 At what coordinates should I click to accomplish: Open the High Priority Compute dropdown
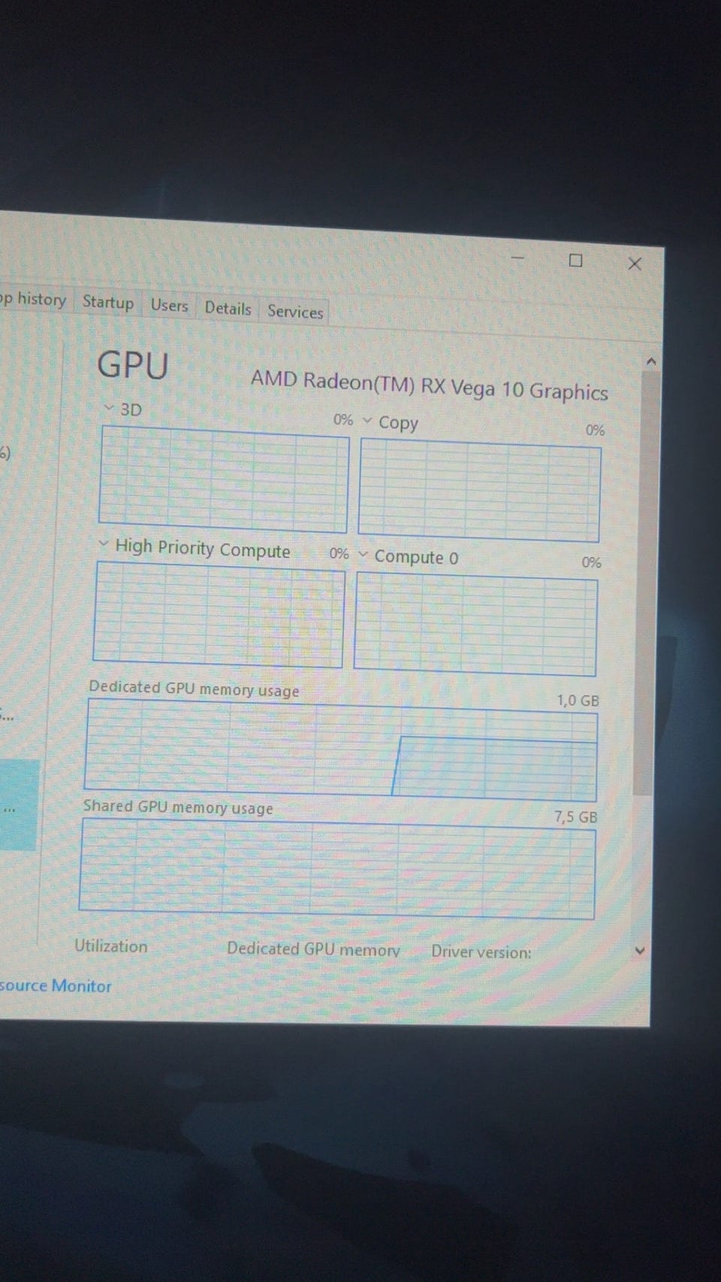coord(104,544)
